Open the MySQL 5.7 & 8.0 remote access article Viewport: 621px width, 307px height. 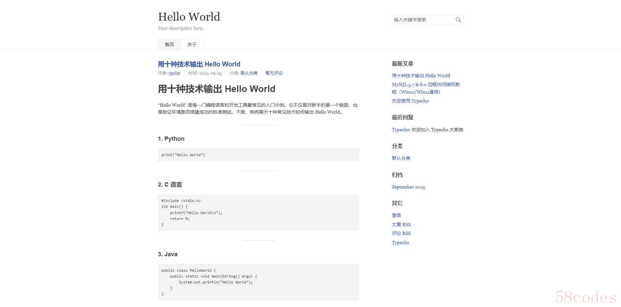click(426, 88)
